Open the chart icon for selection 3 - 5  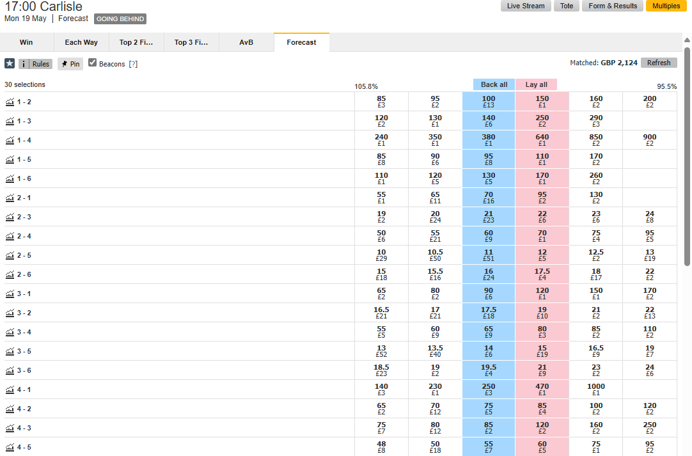10,351
